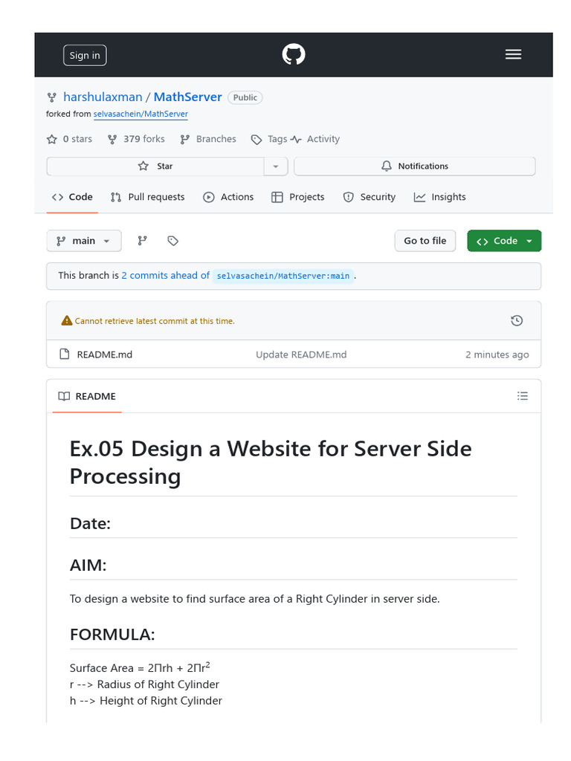Click the GitHub logo icon
This screenshot has height=761, width=571.
(294, 54)
